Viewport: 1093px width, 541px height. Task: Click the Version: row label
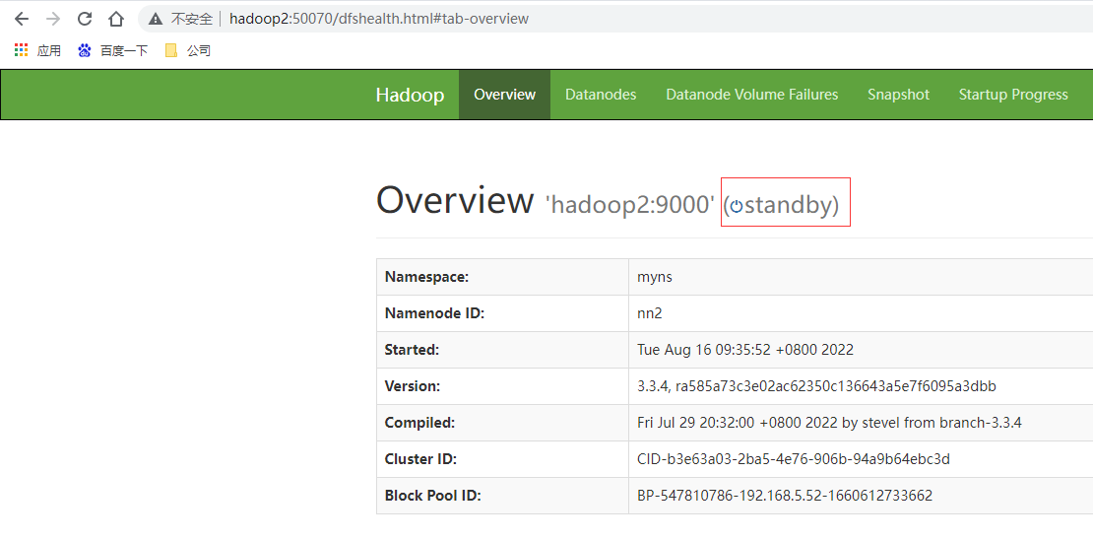click(413, 386)
